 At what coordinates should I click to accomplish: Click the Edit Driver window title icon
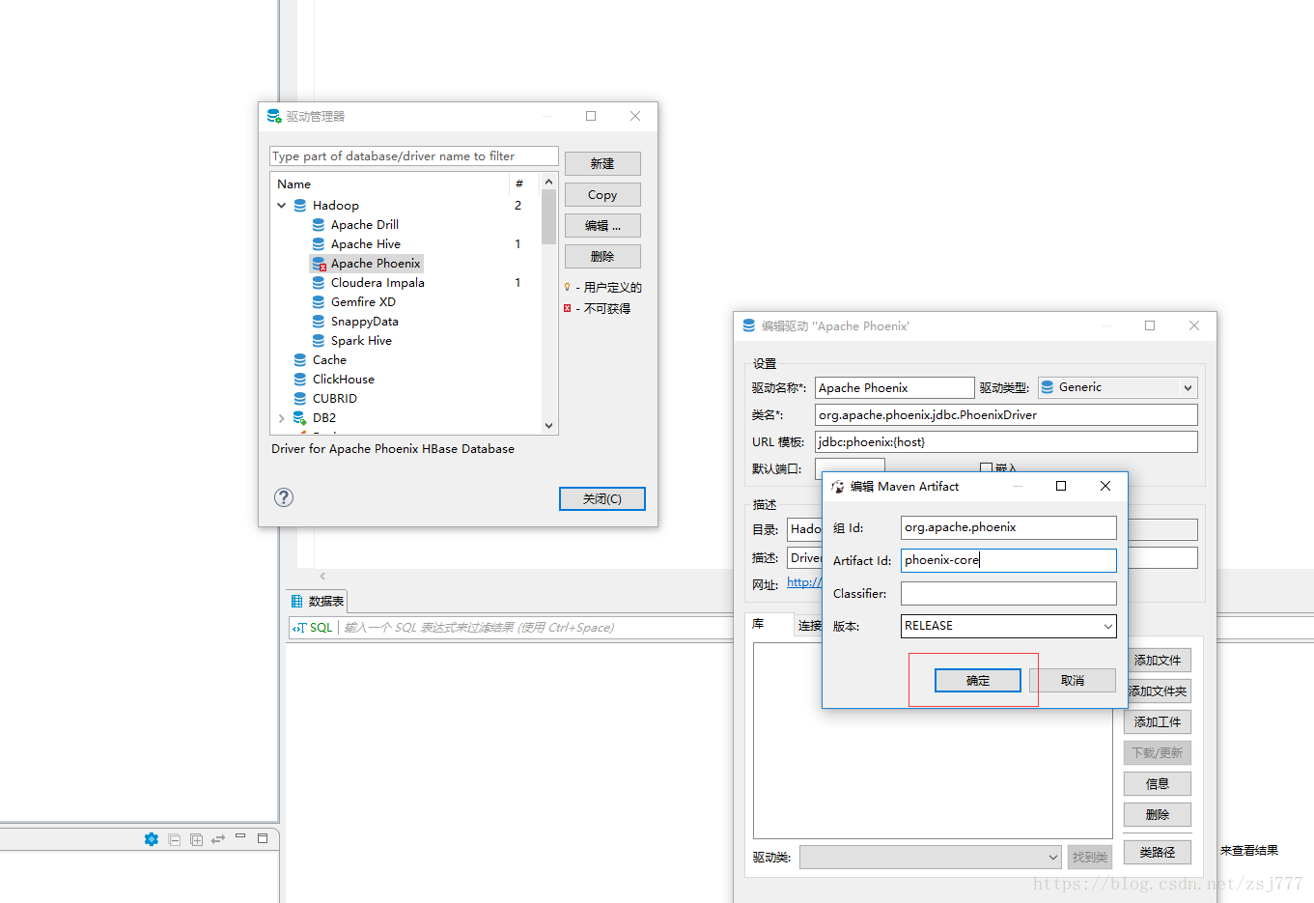[x=749, y=326]
